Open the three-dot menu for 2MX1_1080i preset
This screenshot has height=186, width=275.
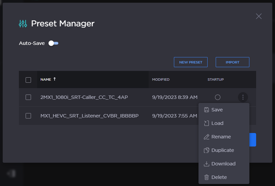coord(243,97)
